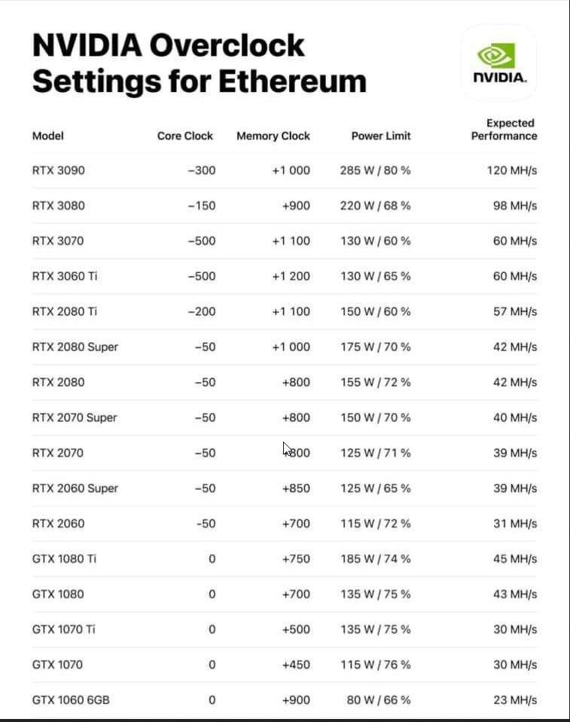Click the RTX 3090 model name

[x=59, y=170]
